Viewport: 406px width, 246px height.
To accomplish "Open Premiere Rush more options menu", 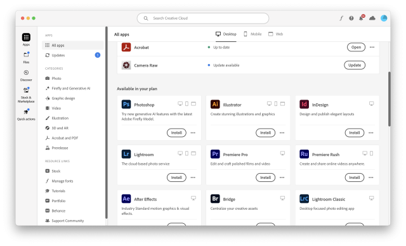I will [x=371, y=178].
